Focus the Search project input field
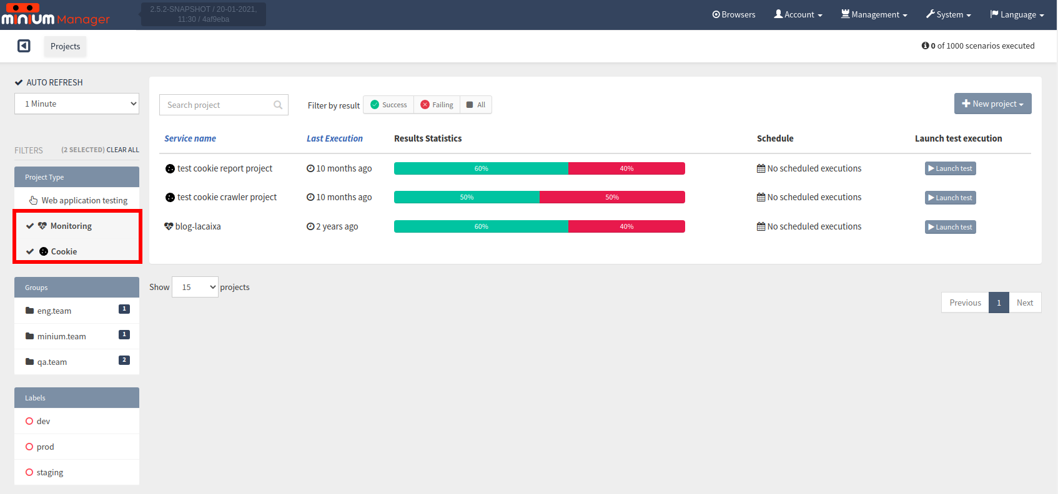This screenshot has height=494, width=1058. click(224, 105)
